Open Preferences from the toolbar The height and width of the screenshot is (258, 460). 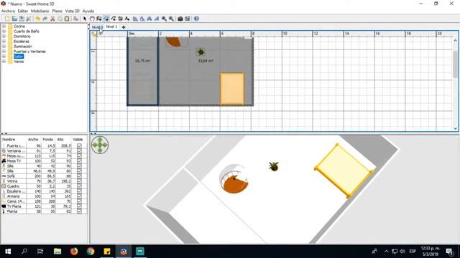[x=29, y=19]
